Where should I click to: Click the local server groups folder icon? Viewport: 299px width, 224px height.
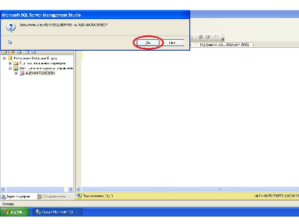[x=16, y=63]
